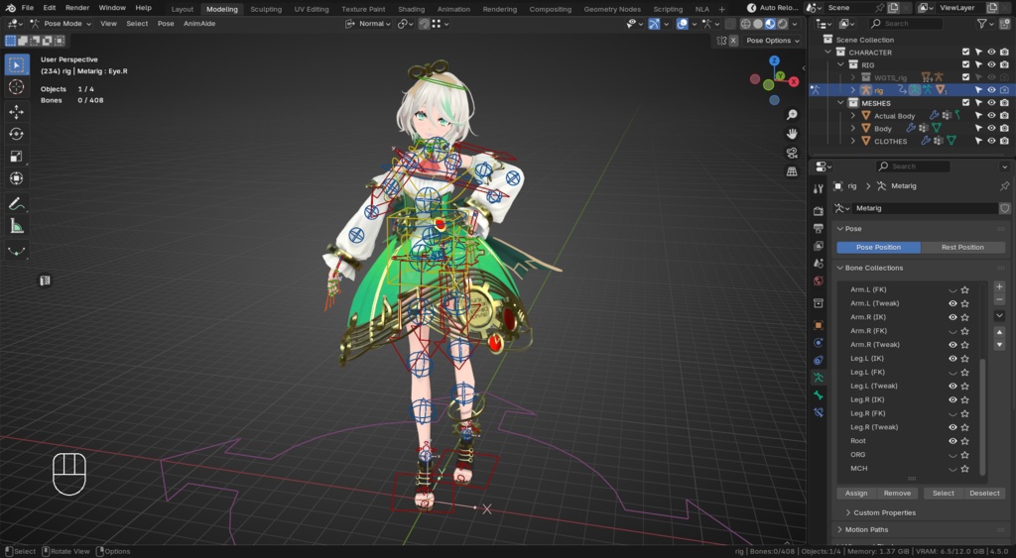Toggle CHARACTER collection exclude checkbox
Viewport: 1016px width, 558px height.
pyautogui.click(x=966, y=53)
